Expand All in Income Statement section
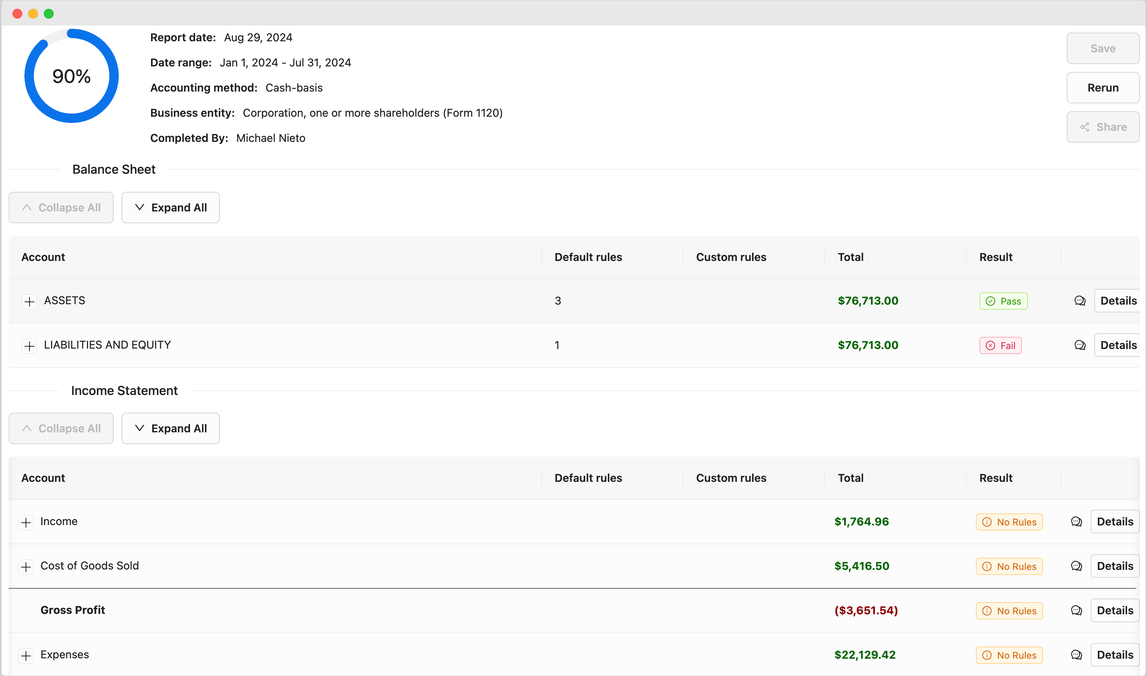The height and width of the screenshot is (676, 1147). [170, 429]
